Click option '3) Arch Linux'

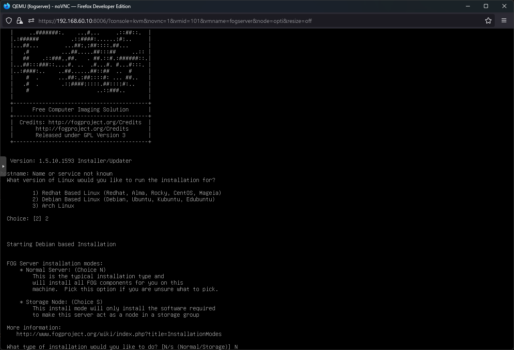(x=53, y=206)
